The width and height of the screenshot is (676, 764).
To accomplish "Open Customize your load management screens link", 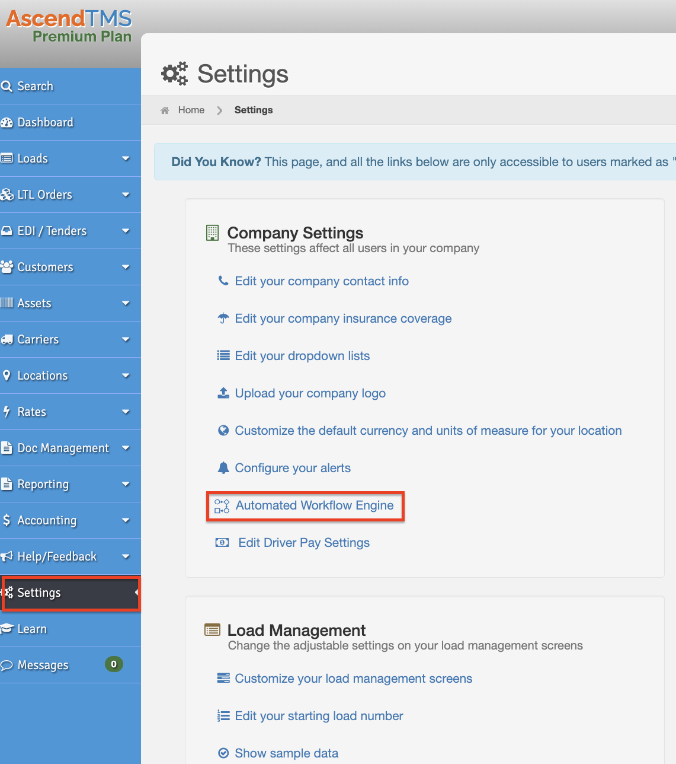I will (354, 679).
